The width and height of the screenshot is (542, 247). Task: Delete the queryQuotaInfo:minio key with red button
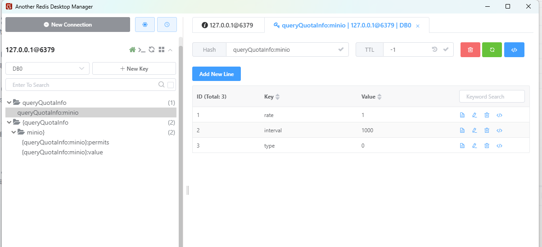(x=470, y=49)
